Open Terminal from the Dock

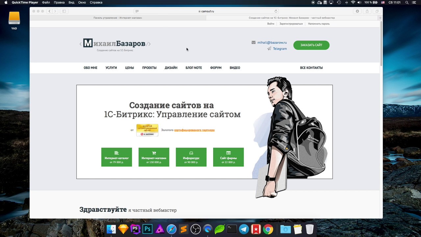(x=232, y=229)
